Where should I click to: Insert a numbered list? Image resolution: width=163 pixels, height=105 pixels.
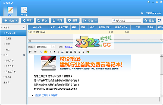coord(79,52)
